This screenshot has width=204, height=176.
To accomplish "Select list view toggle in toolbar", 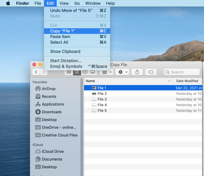I will 77,72.
